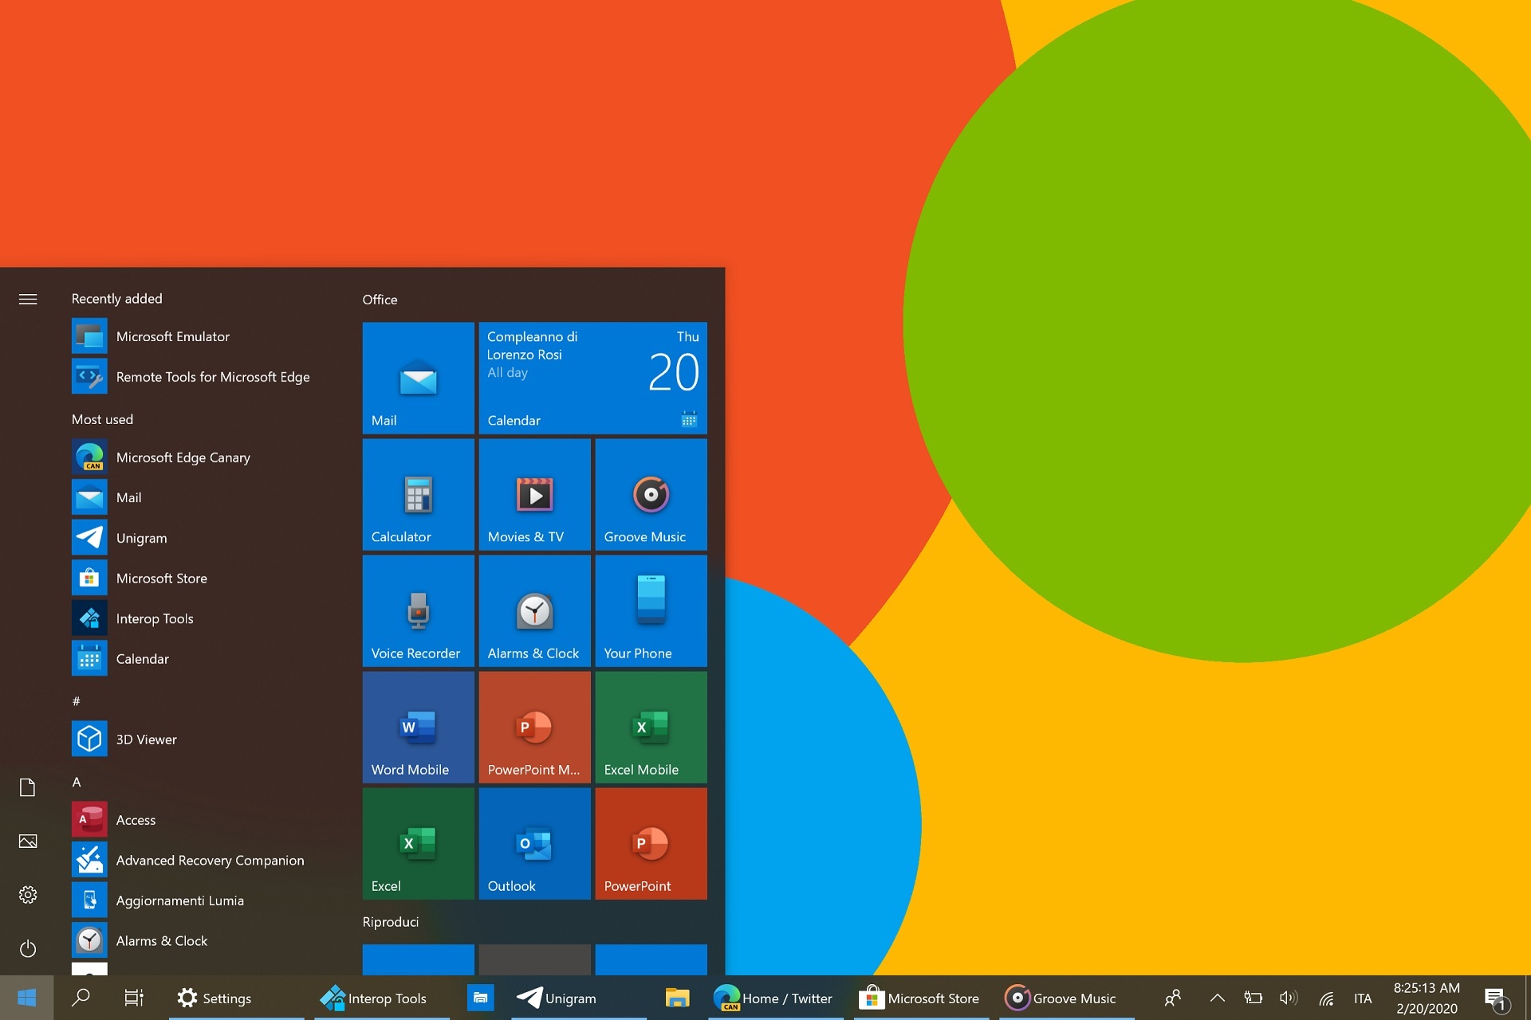
Task: Click Microsoft Store most used item
Action: click(159, 577)
